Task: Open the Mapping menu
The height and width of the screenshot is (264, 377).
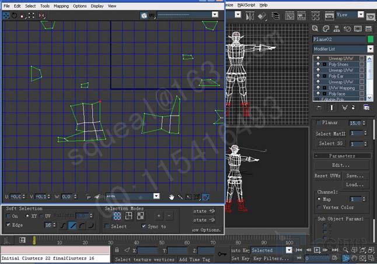Action: point(61,6)
